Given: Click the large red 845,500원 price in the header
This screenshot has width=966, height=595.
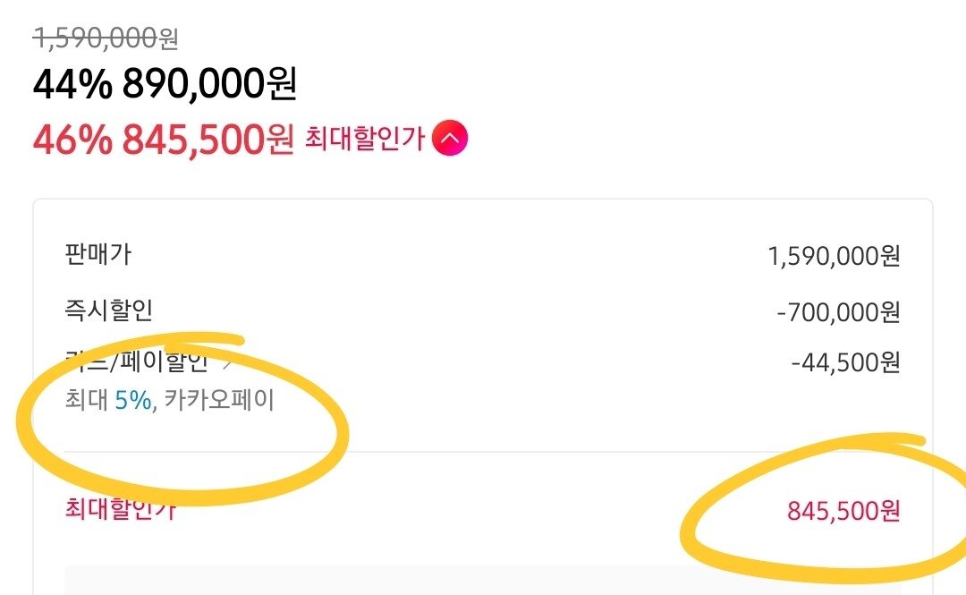Looking at the screenshot, I should (208, 140).
